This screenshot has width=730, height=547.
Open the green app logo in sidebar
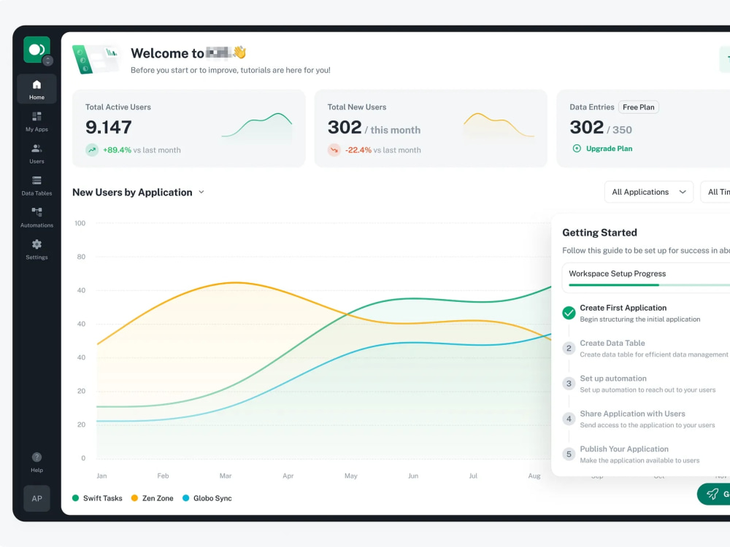point(36,50)
